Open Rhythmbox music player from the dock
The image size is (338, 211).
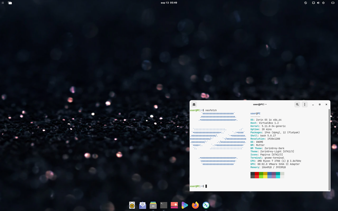coord(132,205)
